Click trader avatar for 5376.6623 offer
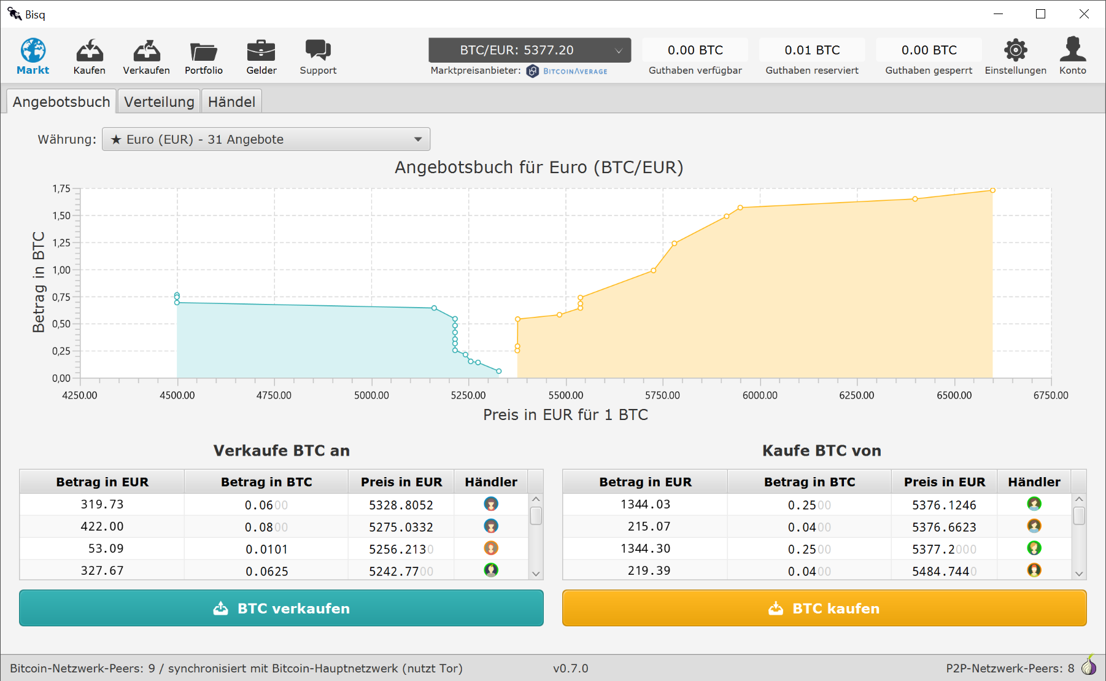Image resolution: width=1106 pixels, height=681 pixels. 1034,526
